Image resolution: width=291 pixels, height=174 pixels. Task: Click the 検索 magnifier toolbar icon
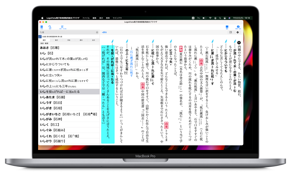(x=50, y=27)
